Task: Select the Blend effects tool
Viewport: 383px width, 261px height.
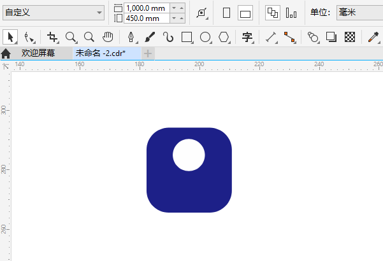Action: pos(313,38)
